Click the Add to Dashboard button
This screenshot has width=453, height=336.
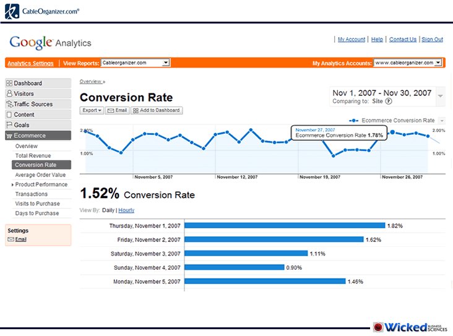point(157,110)
